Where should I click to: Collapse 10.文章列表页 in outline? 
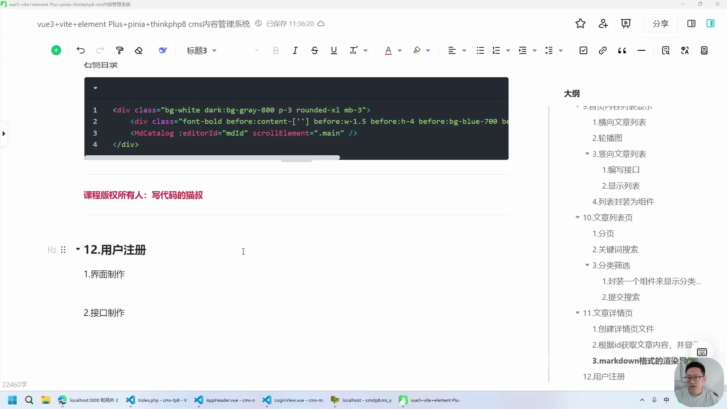tap(577, 217)
